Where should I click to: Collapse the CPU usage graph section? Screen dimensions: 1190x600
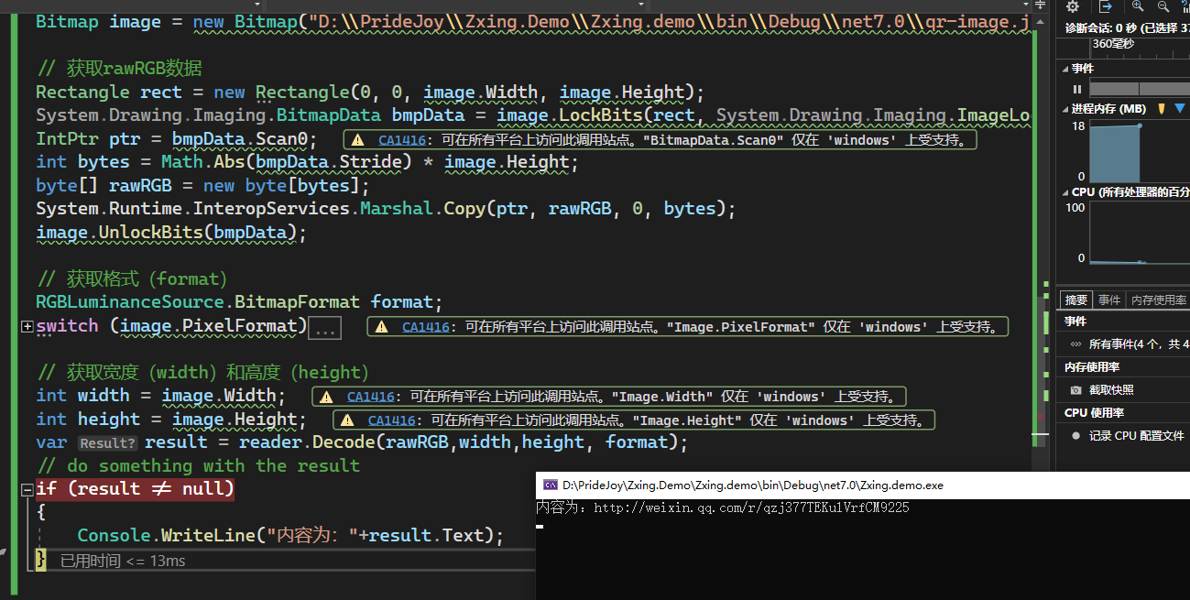coord(1064,192)
